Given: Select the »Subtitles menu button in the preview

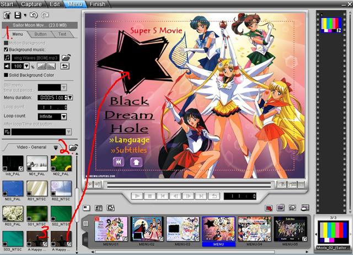Looking at the screenshot, I should pyautogui.click(x=129, y=150).
